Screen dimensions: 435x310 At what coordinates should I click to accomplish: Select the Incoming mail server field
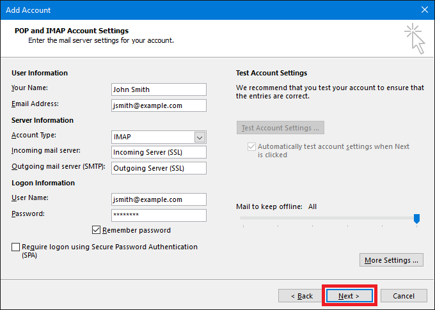159,152
